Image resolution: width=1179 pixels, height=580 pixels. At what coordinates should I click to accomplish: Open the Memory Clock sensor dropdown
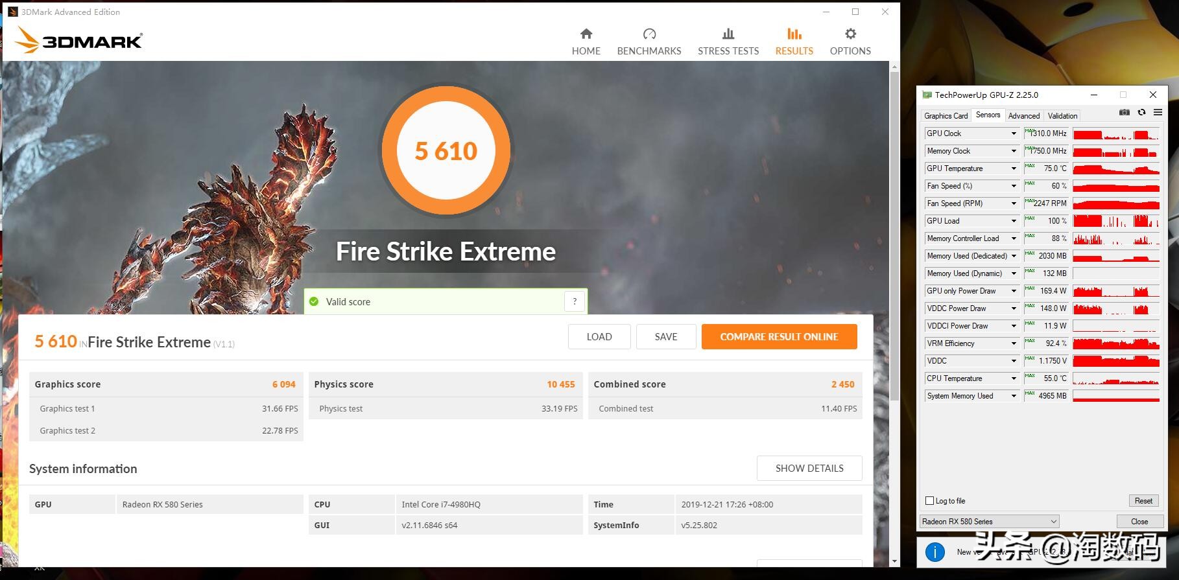pyautogui.click(x=1014, y=151)
